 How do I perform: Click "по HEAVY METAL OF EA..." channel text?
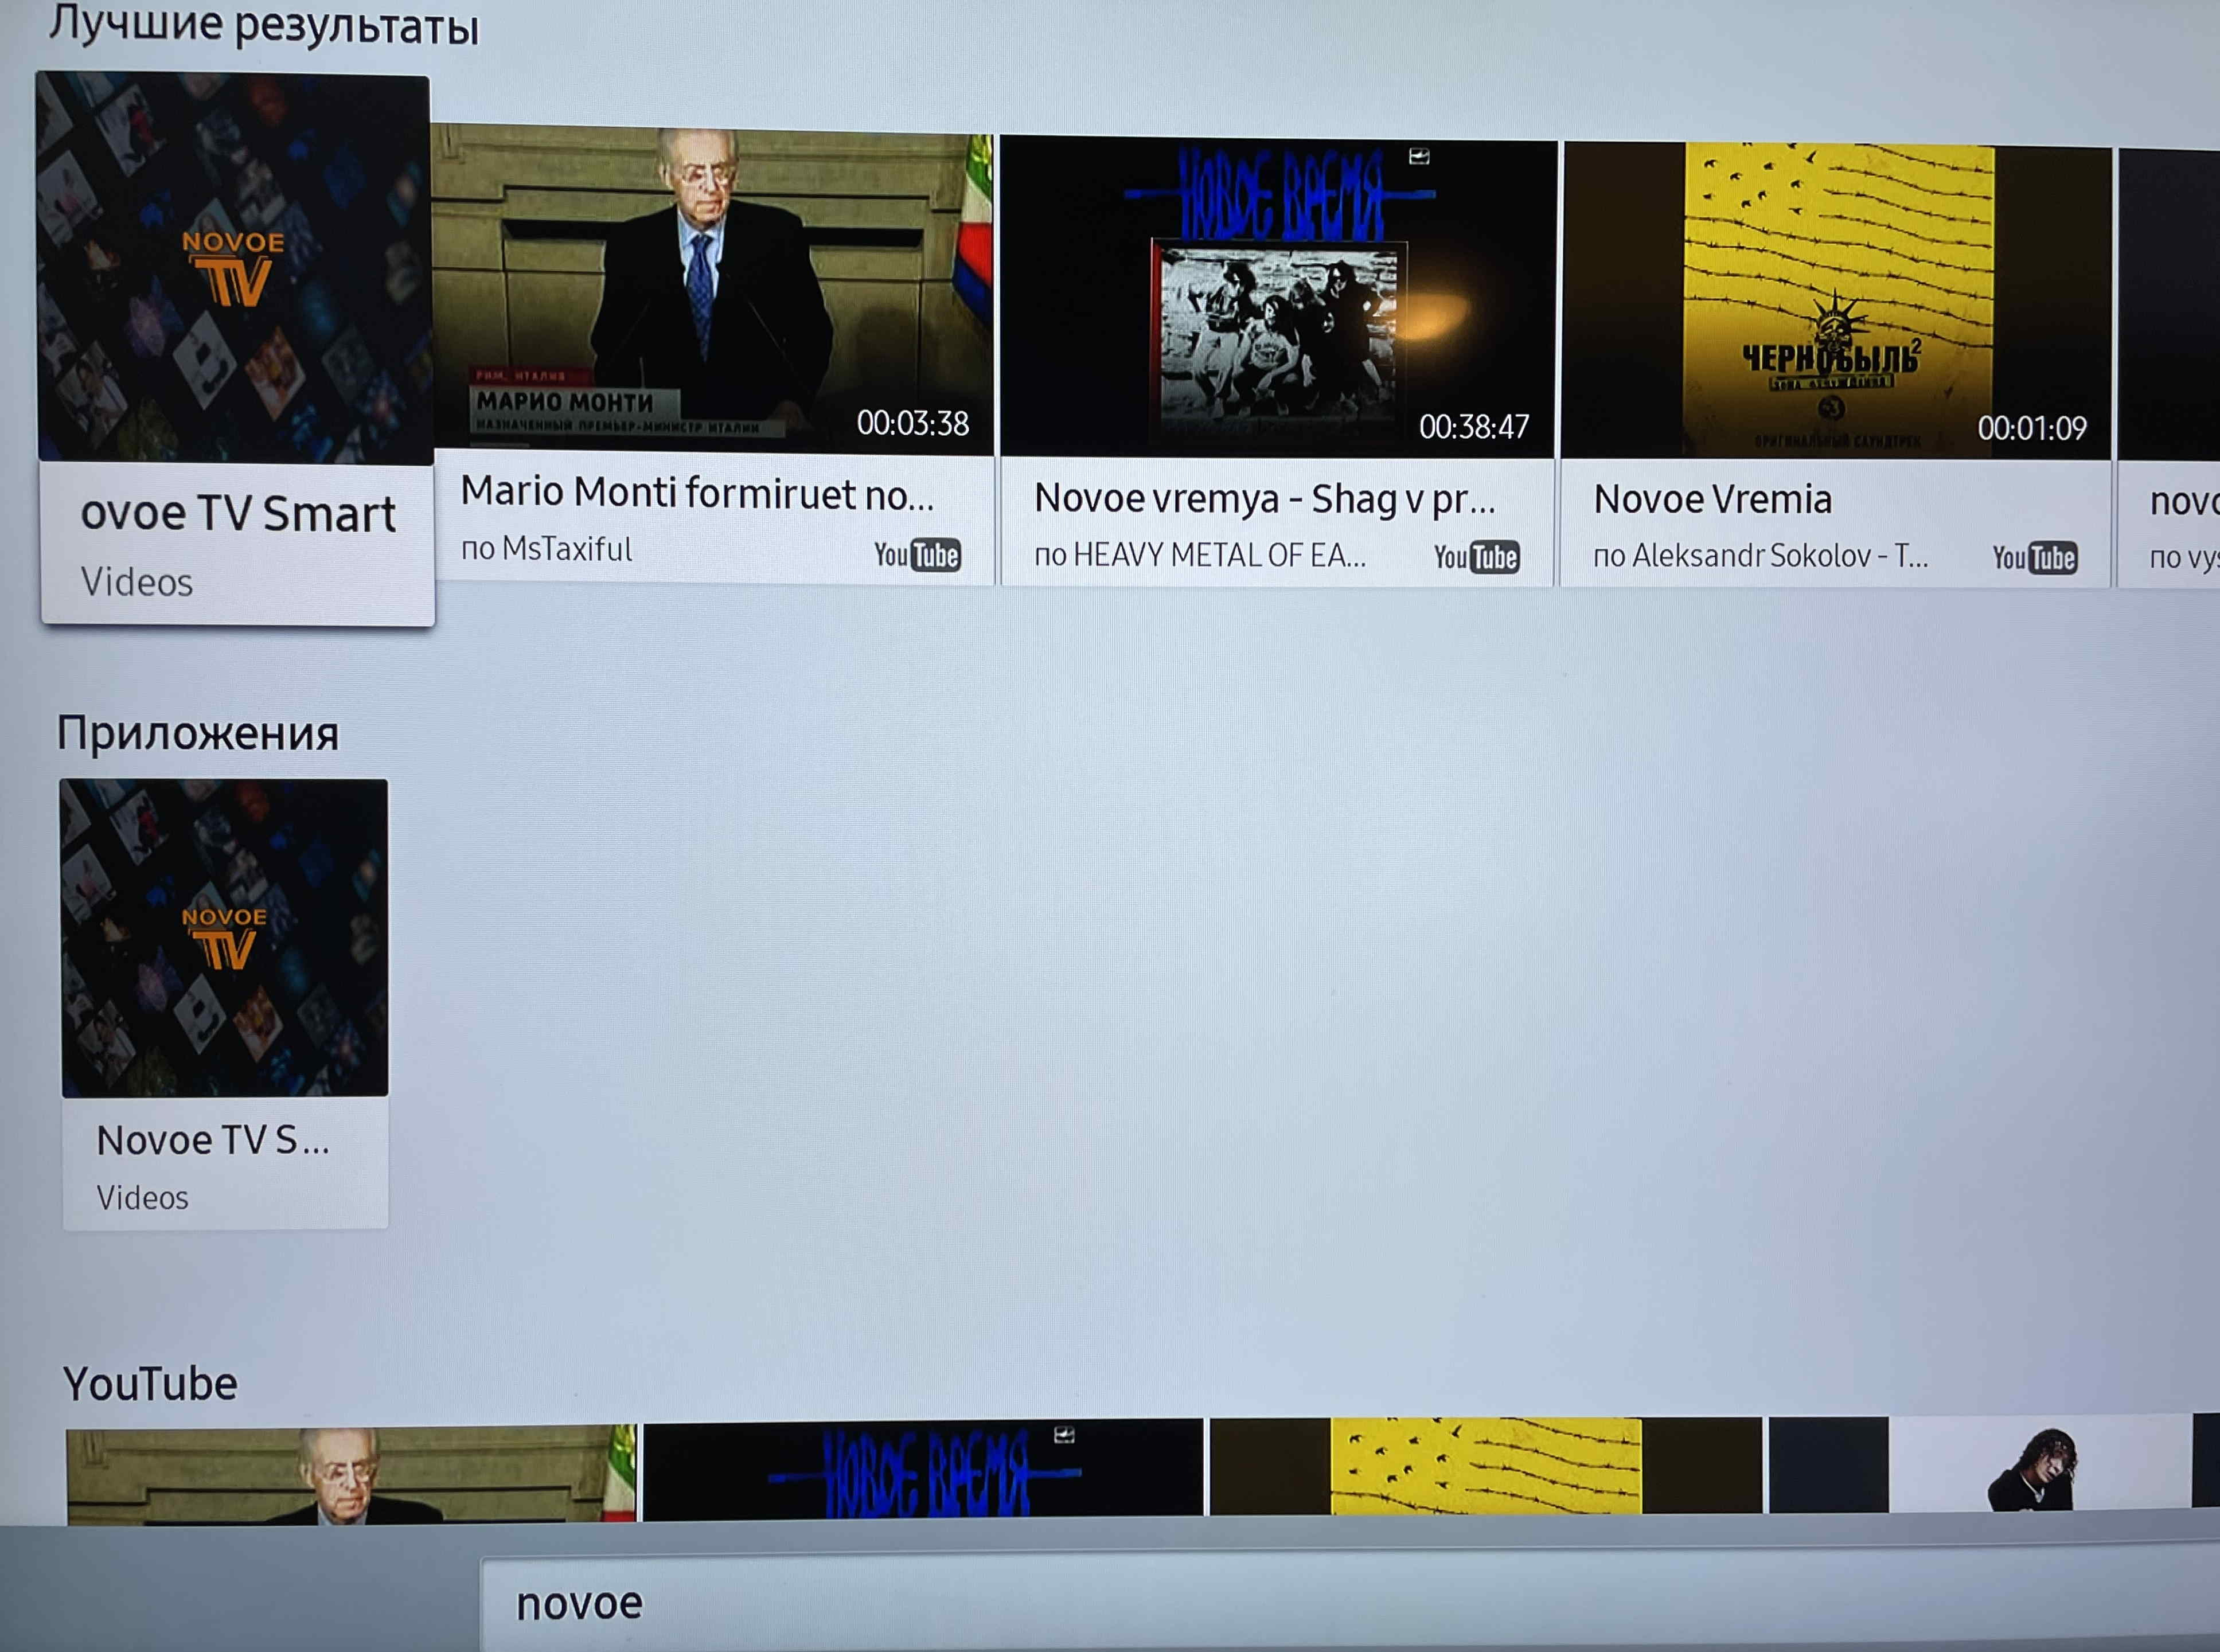click(x=1200, y=555)
